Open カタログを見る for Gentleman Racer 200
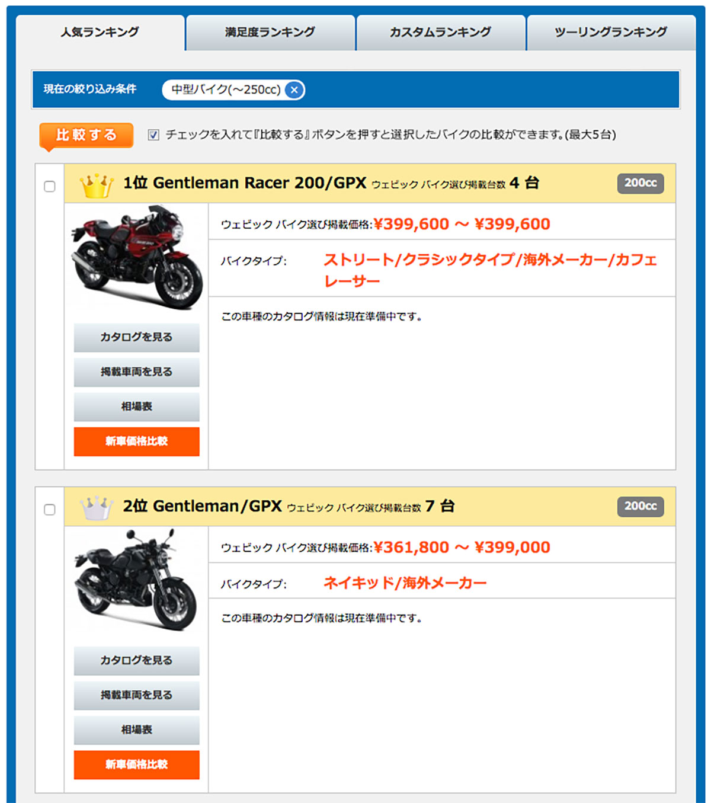This screenshot has width=711, height=803. (136, 337)
